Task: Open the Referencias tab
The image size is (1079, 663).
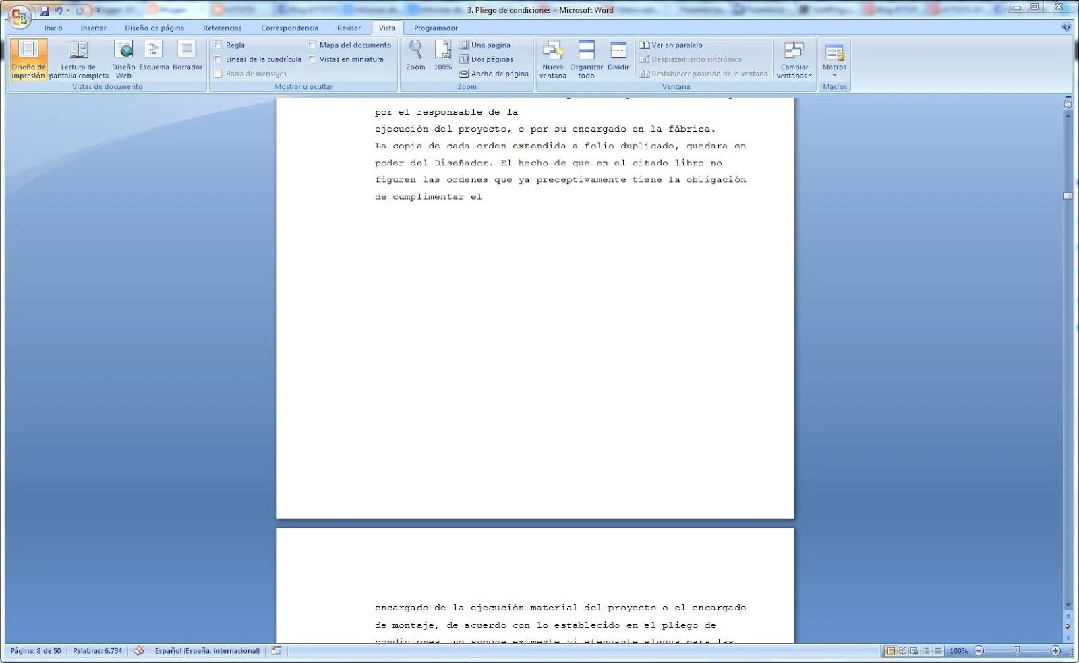Action: coord(222,28)
